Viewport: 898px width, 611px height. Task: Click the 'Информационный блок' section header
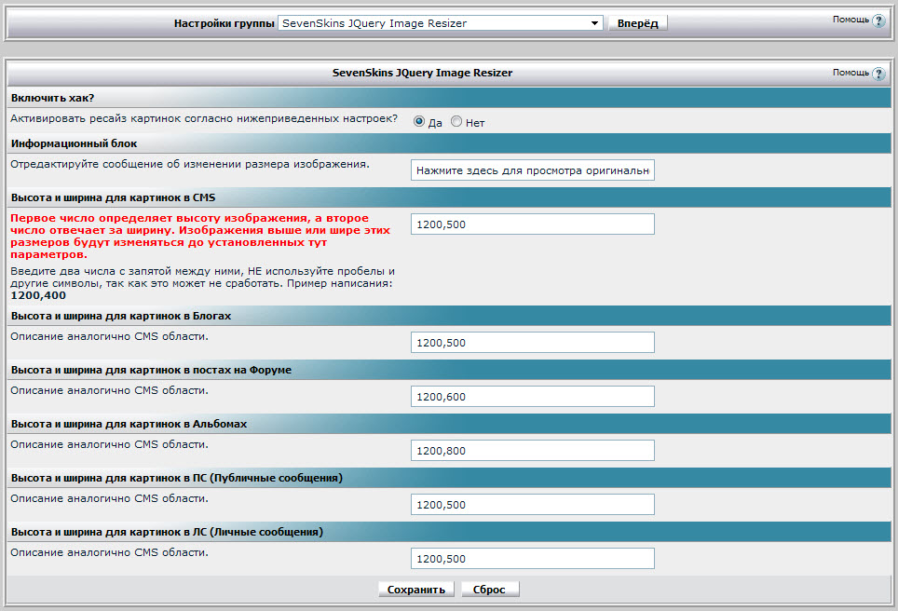tap(450, 143)
